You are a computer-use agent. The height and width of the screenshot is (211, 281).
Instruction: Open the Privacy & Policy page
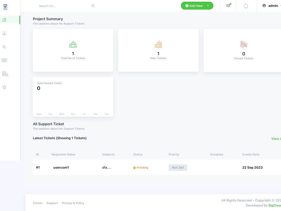click(73, 203)
